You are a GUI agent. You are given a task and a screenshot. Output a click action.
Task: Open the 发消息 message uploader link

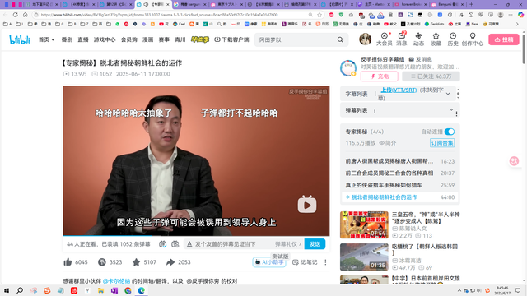[421, 59]
